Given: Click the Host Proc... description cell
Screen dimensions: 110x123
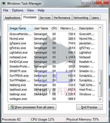Looking at the screenshot, I should click(x=87, y=90).
